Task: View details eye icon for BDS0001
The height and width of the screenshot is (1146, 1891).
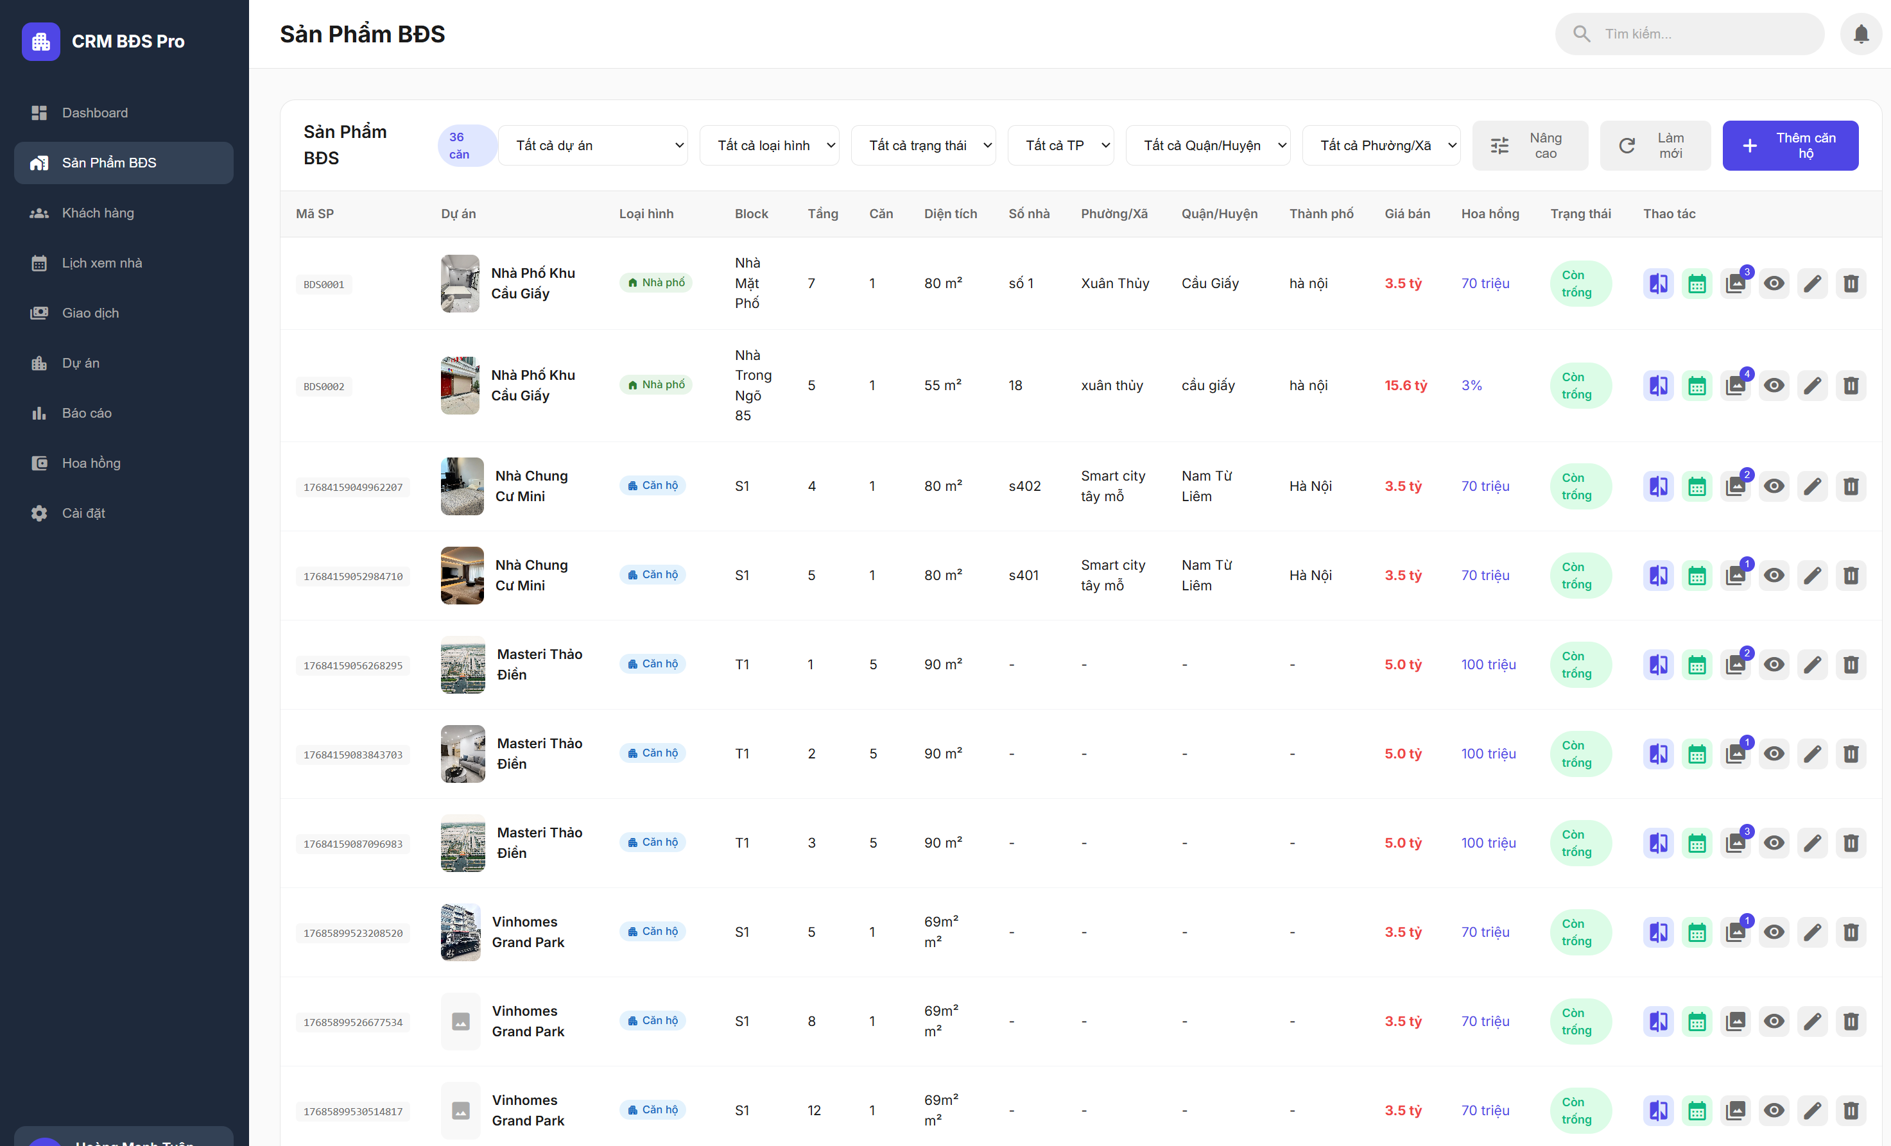Action: 1774,284
